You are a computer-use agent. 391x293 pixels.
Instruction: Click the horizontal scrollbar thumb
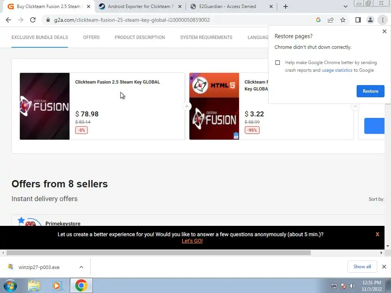click(x=158, y=253)
